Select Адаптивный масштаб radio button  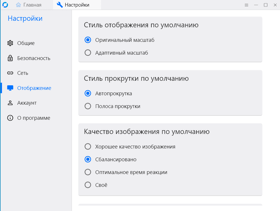88,53
